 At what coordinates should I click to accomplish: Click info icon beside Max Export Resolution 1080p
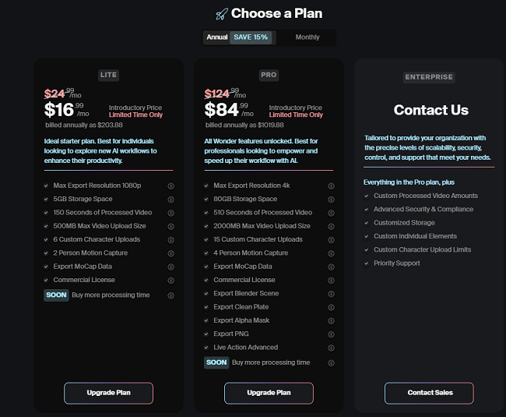click(170, 186)
